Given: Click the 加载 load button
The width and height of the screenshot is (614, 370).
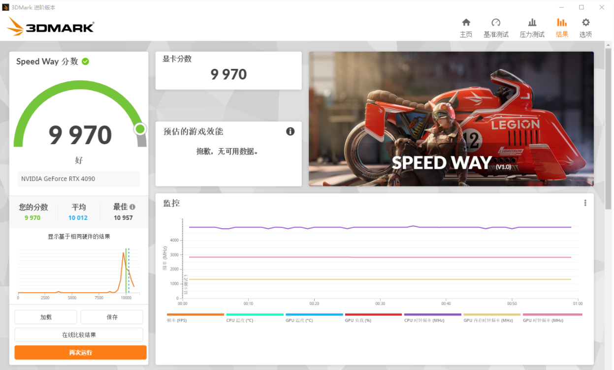Looking at the screenshot, I should pyautogui.click(x=46, y=317).
